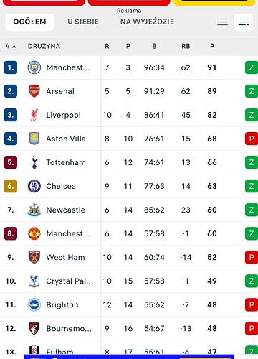Tap the West Ham badge
Image resolution: width=258 pixels, height=359 pixels.
click(34, 257)
